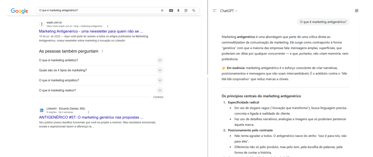Viewport: 373px width, 157px height.
Task: Open the ChatGPT sidebar menu icon
Action: pos(215,11)
